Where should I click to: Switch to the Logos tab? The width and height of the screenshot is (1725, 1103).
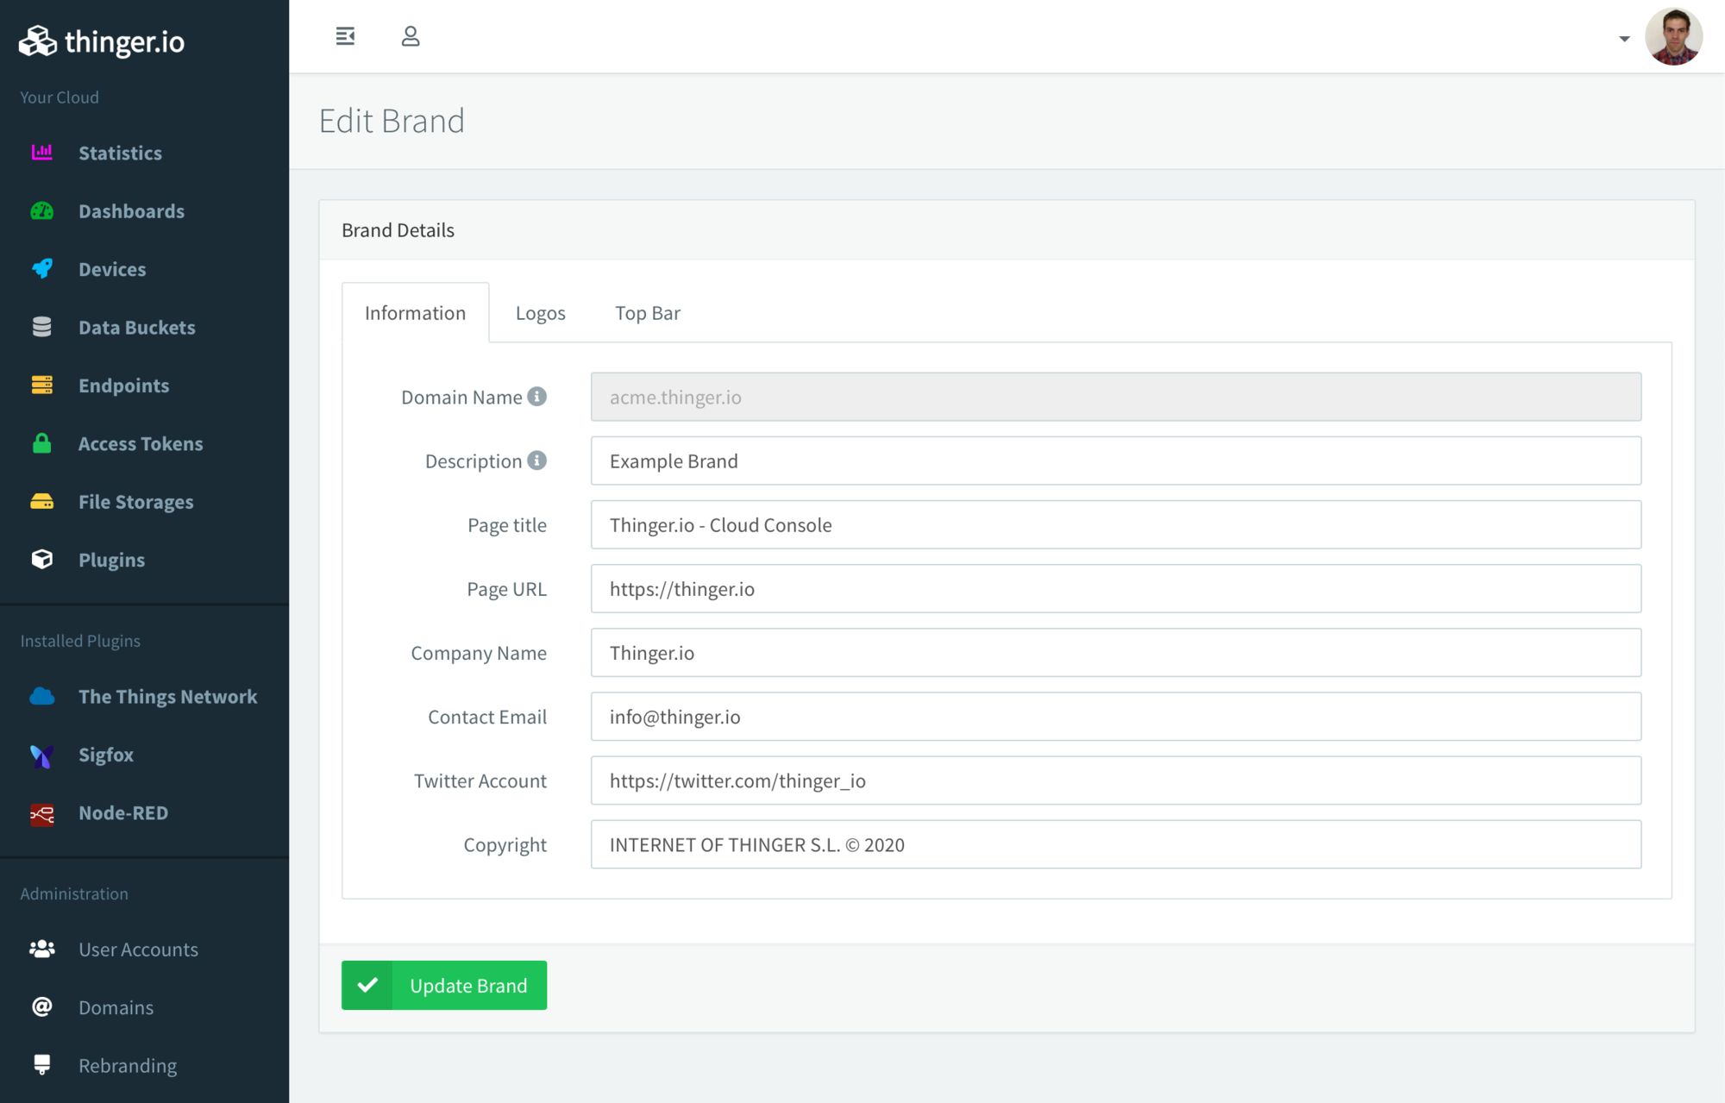[540, 313]
